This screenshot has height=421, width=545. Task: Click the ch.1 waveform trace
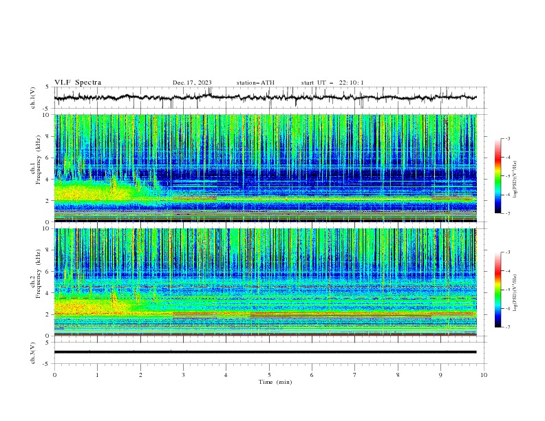tap(265, 98)
